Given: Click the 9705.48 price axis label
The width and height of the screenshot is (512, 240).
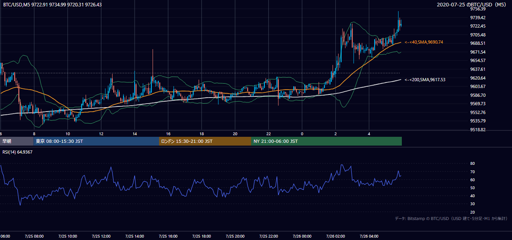Looking at the screenshot, I should [478, 35].
